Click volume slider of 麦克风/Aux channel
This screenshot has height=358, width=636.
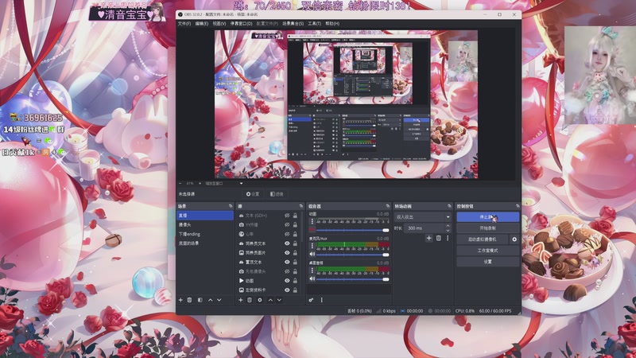pos(352,255)
